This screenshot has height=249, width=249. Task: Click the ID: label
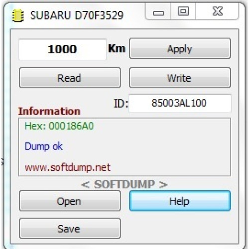pyautogui.click(x=121, y=104)
